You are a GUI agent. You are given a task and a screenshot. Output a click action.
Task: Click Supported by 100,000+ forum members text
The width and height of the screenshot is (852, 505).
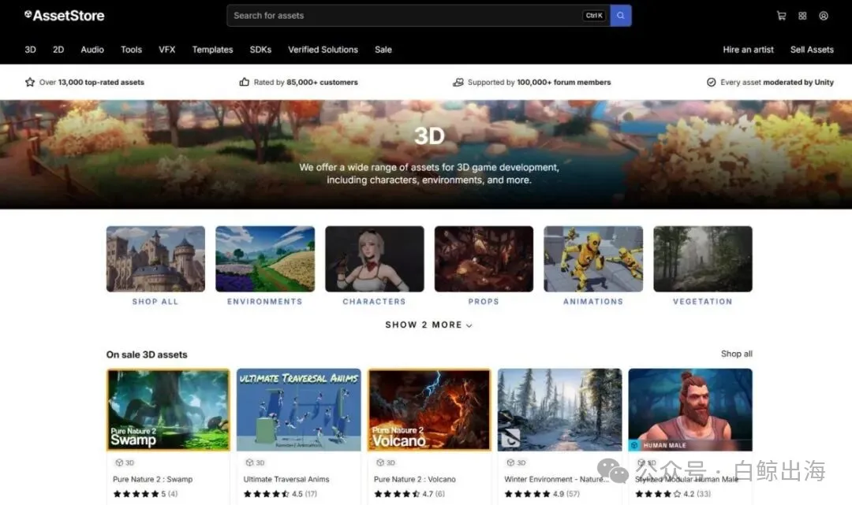(539, 83)
